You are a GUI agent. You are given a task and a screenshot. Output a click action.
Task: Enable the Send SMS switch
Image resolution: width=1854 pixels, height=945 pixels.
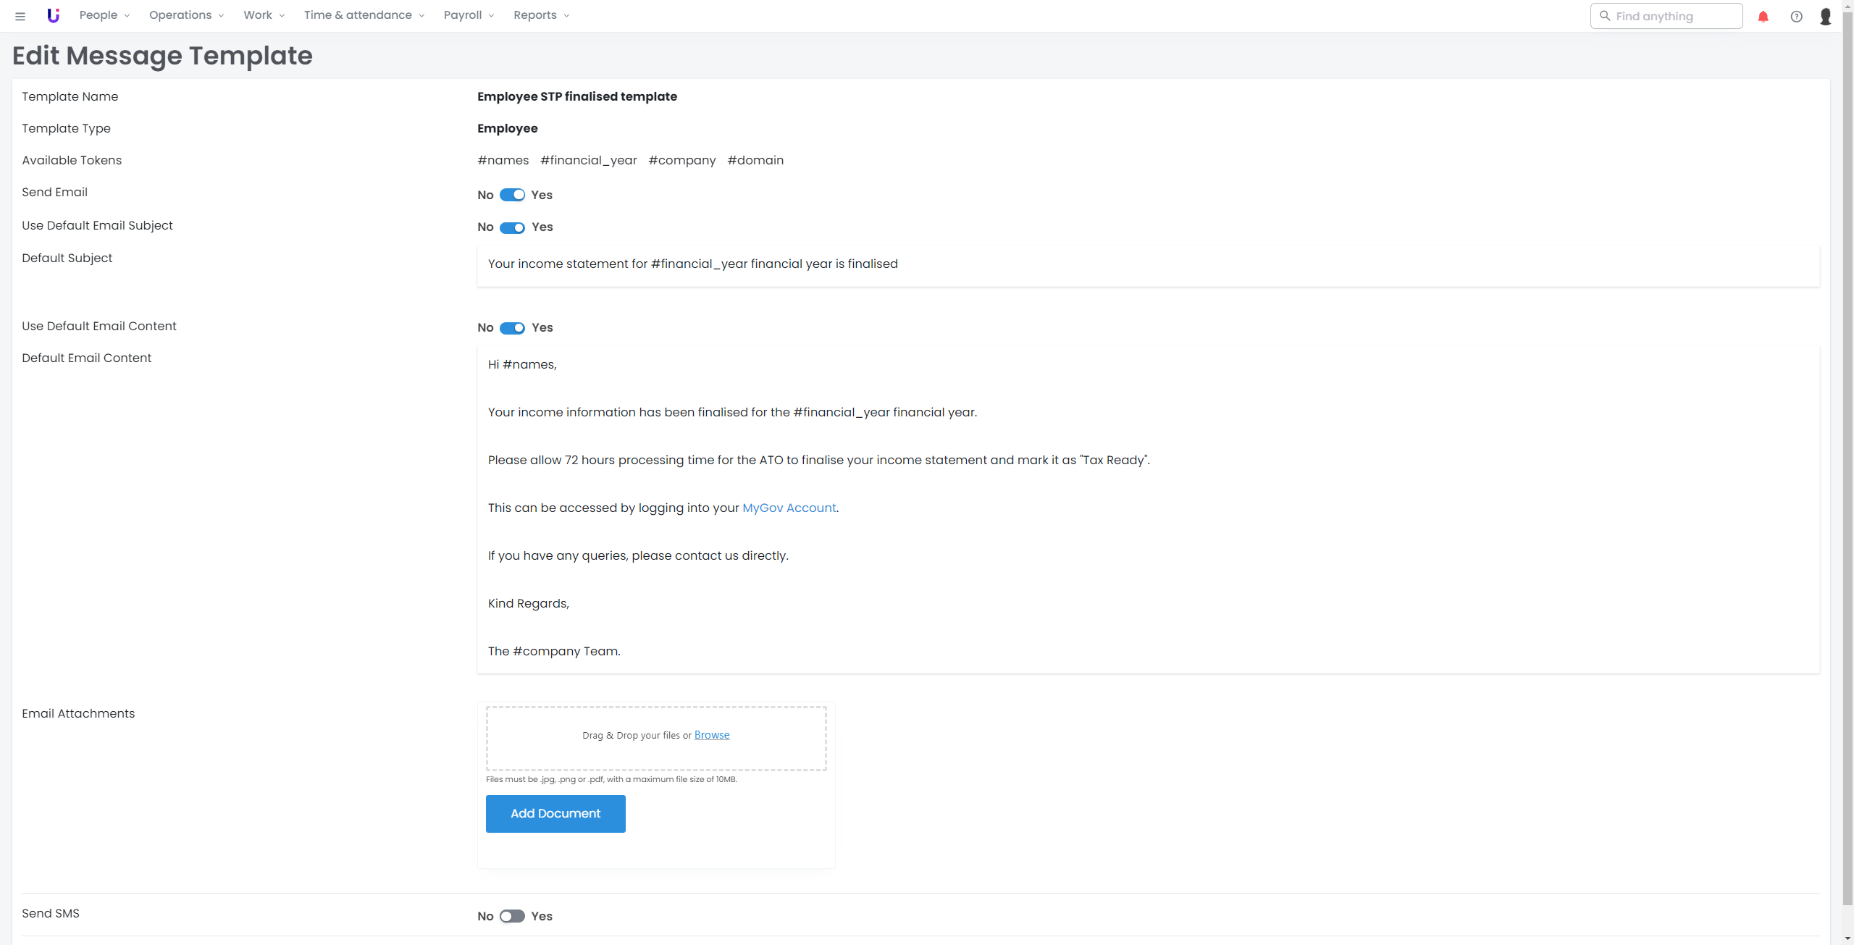pyautogui.click(x=512, y=916)
